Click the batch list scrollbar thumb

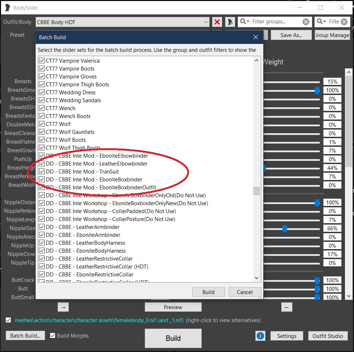click(256, 191)
